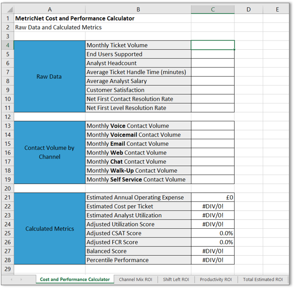Click the Cost and Performance Calculator tab
The image size is (294, 288).
[x=75, y=279]
